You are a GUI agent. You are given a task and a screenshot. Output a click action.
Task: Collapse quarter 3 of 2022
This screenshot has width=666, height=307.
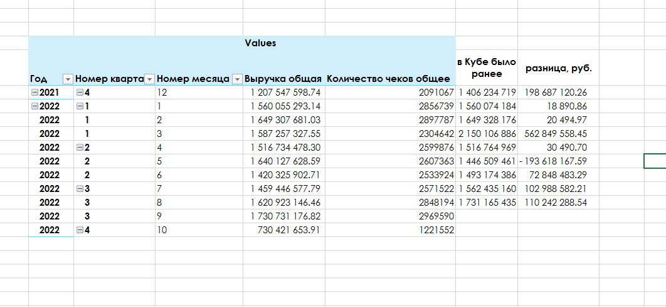80,189
